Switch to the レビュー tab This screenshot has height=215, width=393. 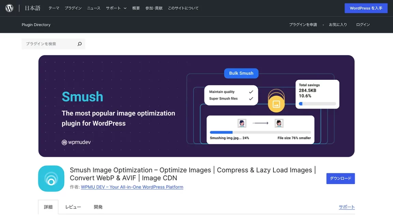click(73, 207)
